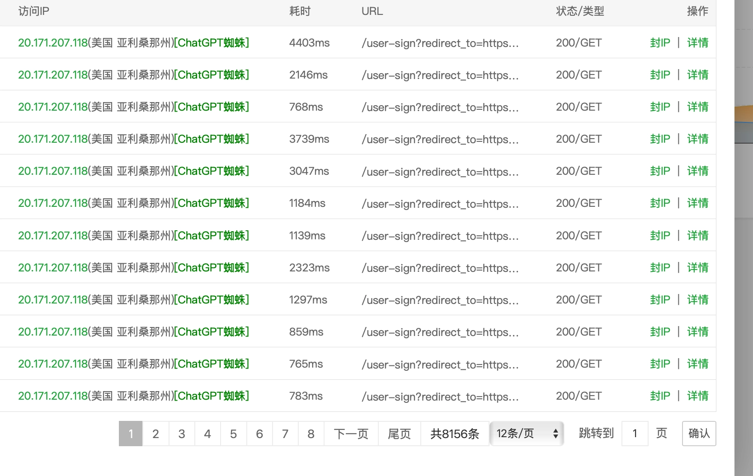
Task: Block IP in the 783ms row
Action: coord(660,396)
